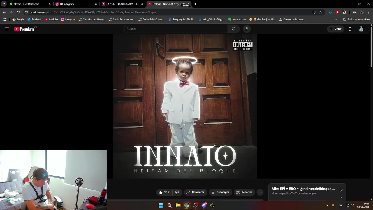
Task: Click the Descargar download button
Action: pyautogui.click(x=220, y=192)
